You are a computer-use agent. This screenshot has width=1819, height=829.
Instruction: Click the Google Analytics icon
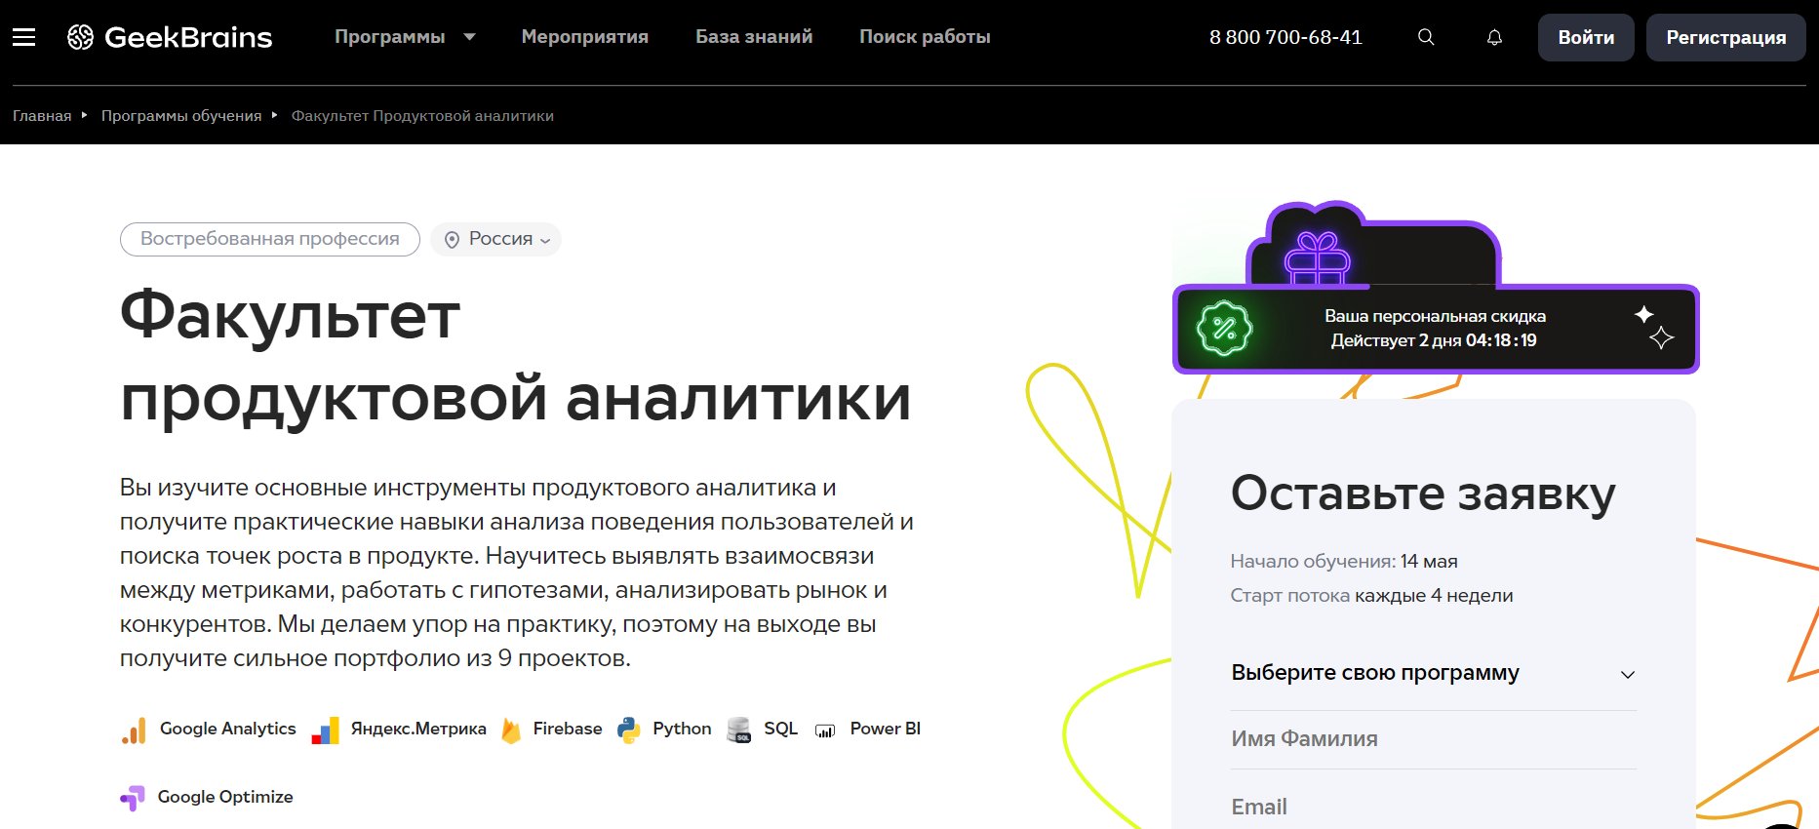[x=134, y=730]
